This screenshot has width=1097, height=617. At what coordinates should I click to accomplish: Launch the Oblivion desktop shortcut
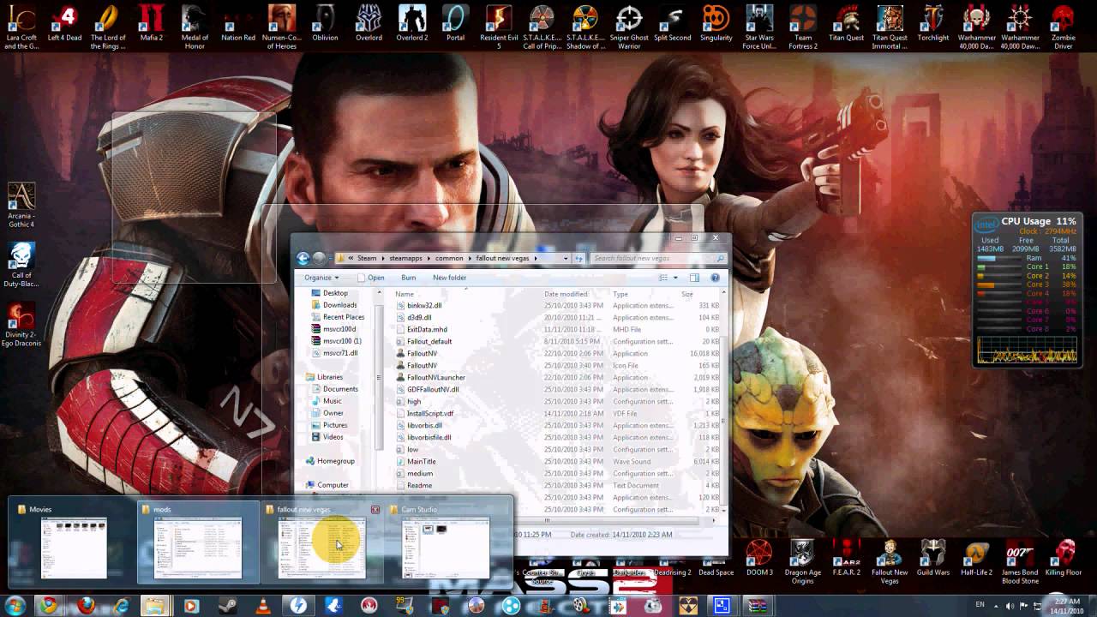(325, 23)
